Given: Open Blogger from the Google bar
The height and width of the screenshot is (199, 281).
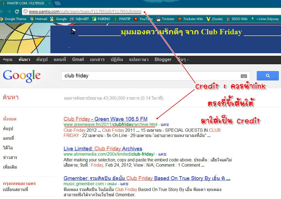Looking at the screenshot, I should 163,59.
